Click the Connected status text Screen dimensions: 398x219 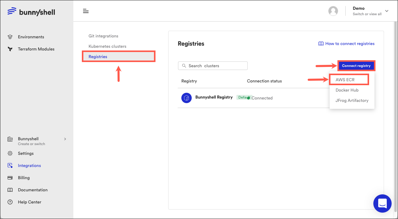pos(262,98)
